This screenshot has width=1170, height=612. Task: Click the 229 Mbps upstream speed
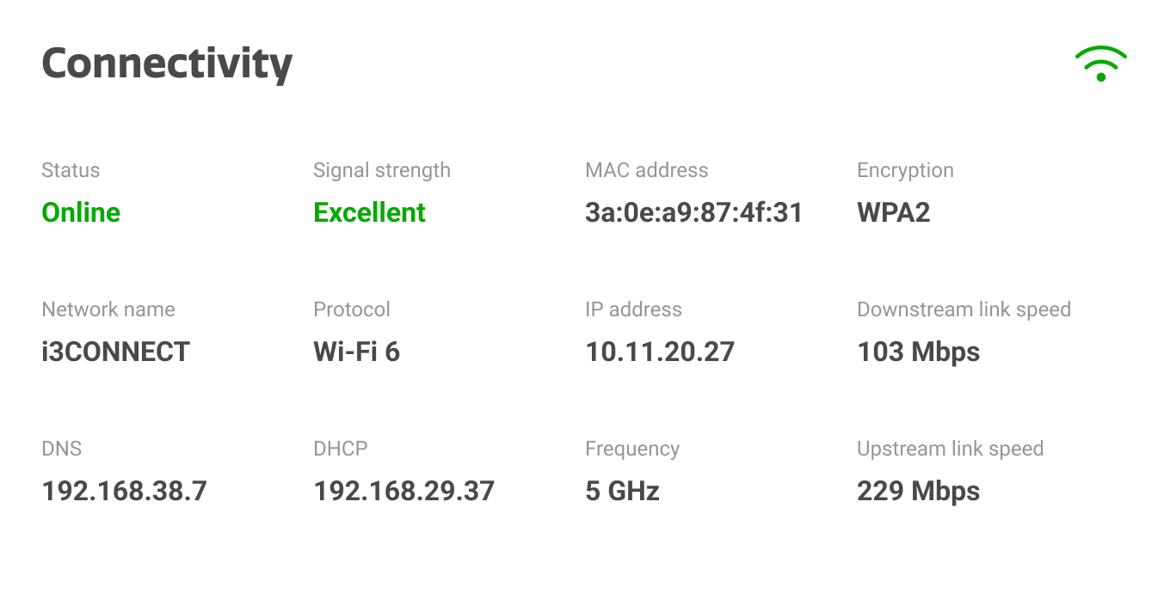[918, 491]
